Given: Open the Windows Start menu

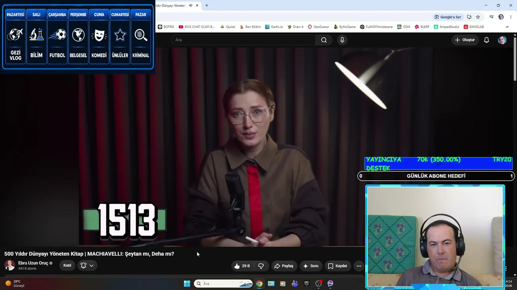Looking at the screenshot, I should coord(187,284).
